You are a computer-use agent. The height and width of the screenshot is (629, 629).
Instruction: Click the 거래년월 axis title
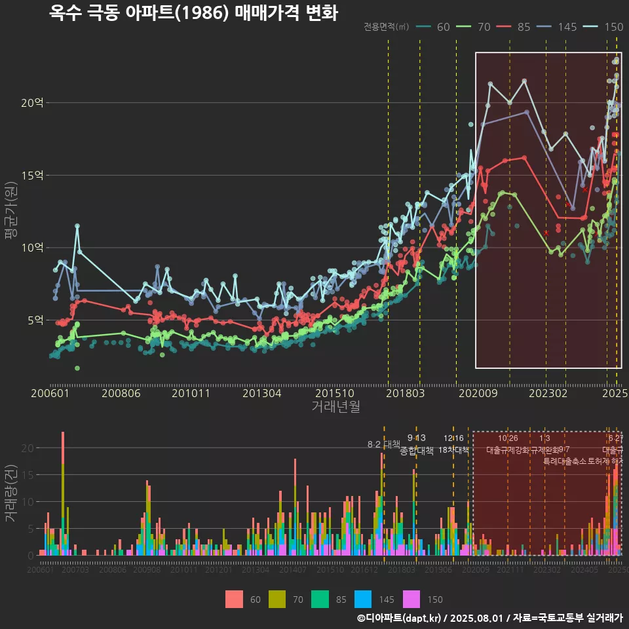[335, 406]
